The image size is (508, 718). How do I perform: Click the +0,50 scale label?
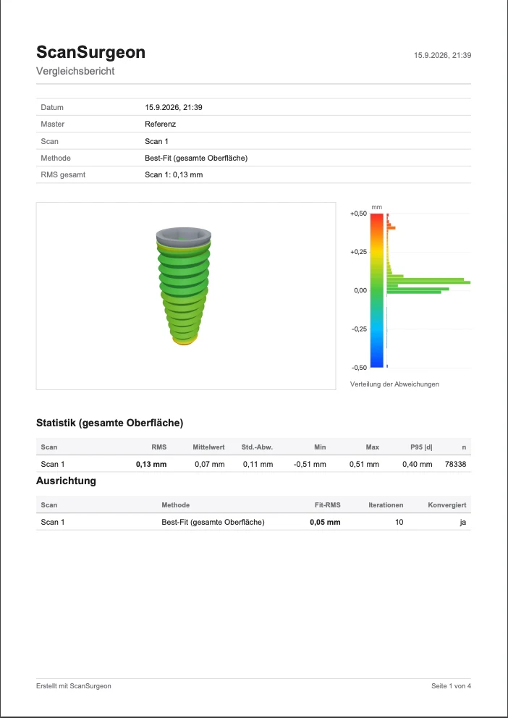point(358,214)
